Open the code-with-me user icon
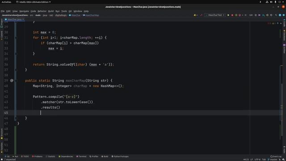 point(195,15)
